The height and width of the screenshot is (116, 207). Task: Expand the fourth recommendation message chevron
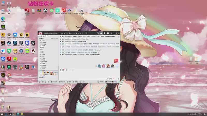(x=98, y=52)
